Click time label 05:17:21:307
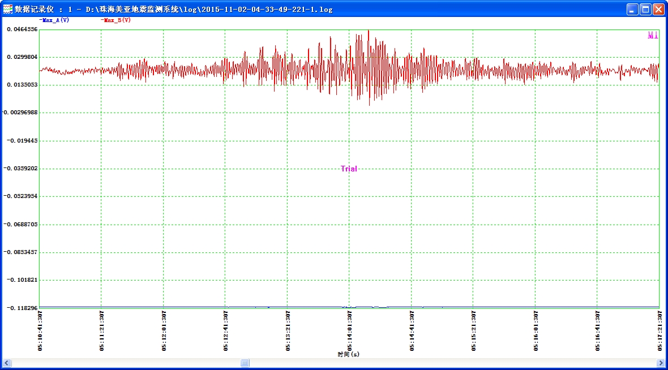The image size is (668, 370). (x=660, y=331)
